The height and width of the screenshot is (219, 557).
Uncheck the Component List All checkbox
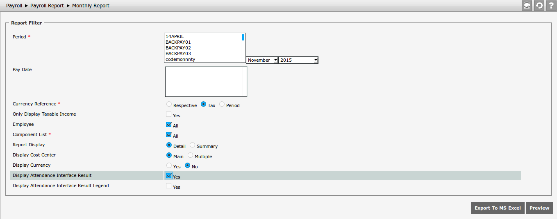click(168, 135)
